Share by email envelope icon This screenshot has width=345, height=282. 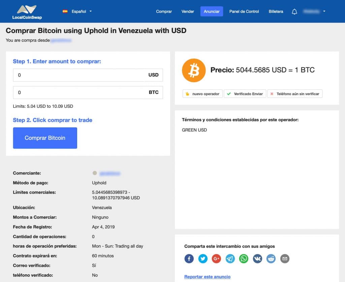click(x=285, y=259)
